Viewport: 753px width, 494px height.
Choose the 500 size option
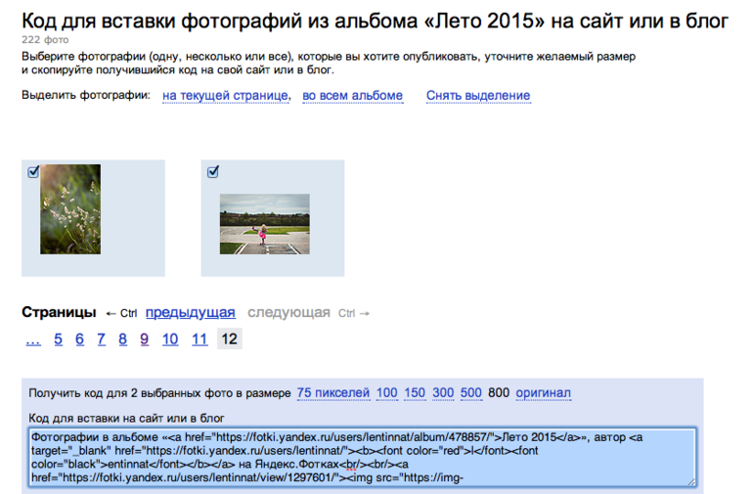click(x=471, y=393)
